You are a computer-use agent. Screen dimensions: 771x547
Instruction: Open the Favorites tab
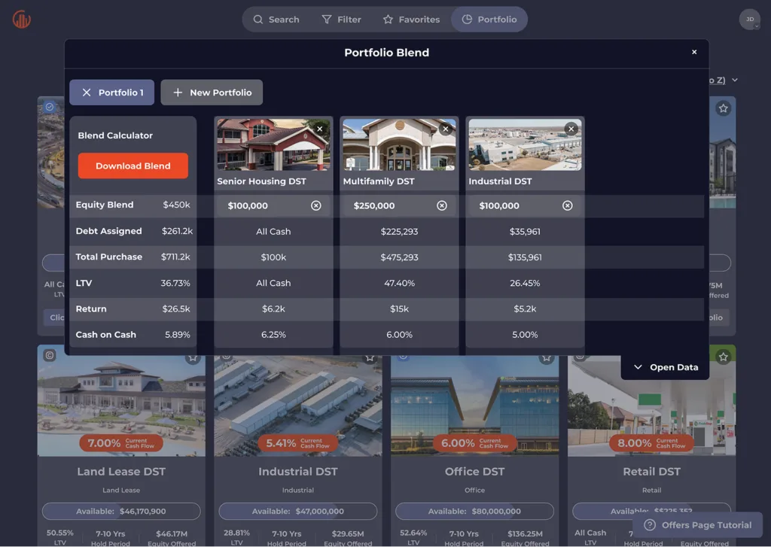click(412, 20)
